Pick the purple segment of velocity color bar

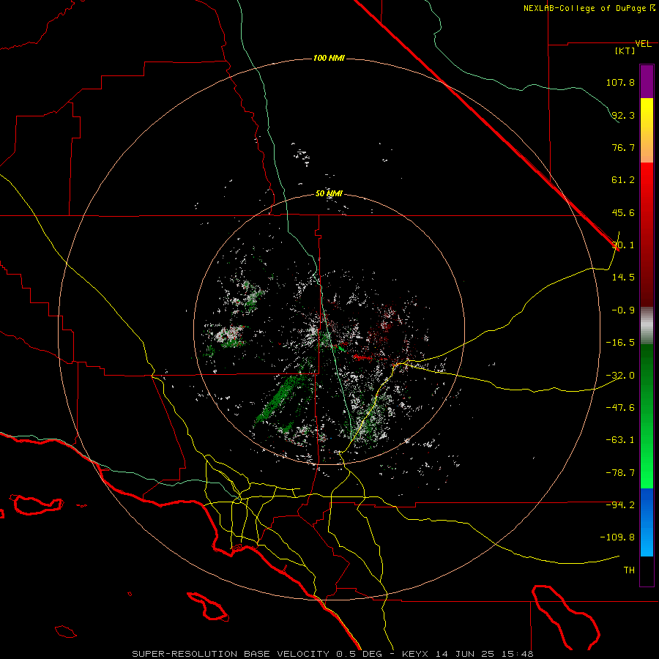(x=647, y=81)
